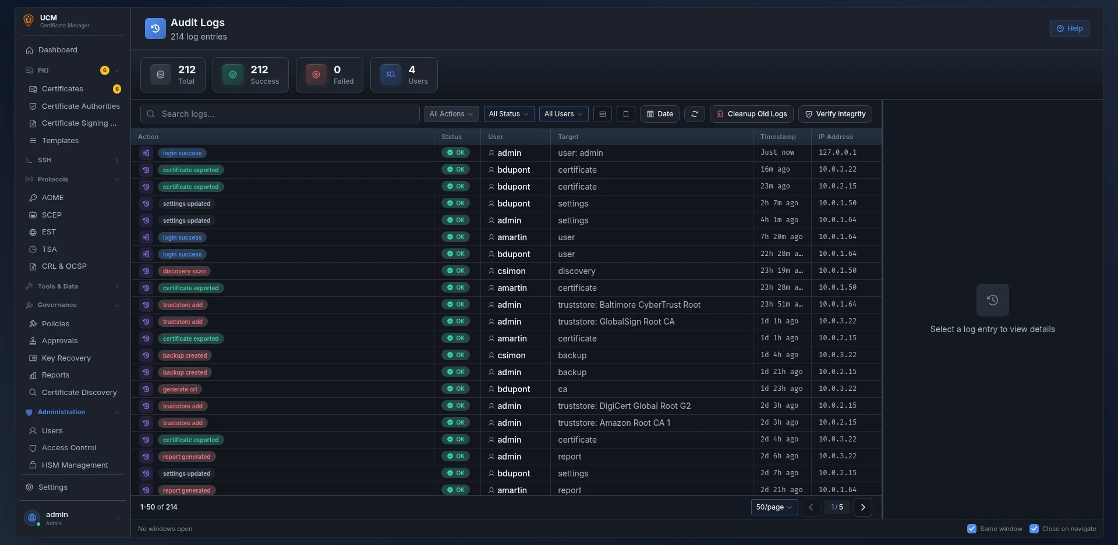
Task: Click the history icon in the details panel
Action: click(x=993, y=300)
